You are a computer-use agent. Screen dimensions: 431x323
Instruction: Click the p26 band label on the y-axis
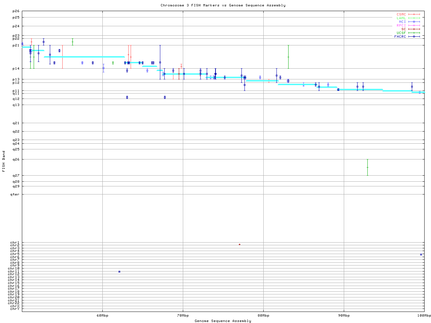[x=16, y=11]
